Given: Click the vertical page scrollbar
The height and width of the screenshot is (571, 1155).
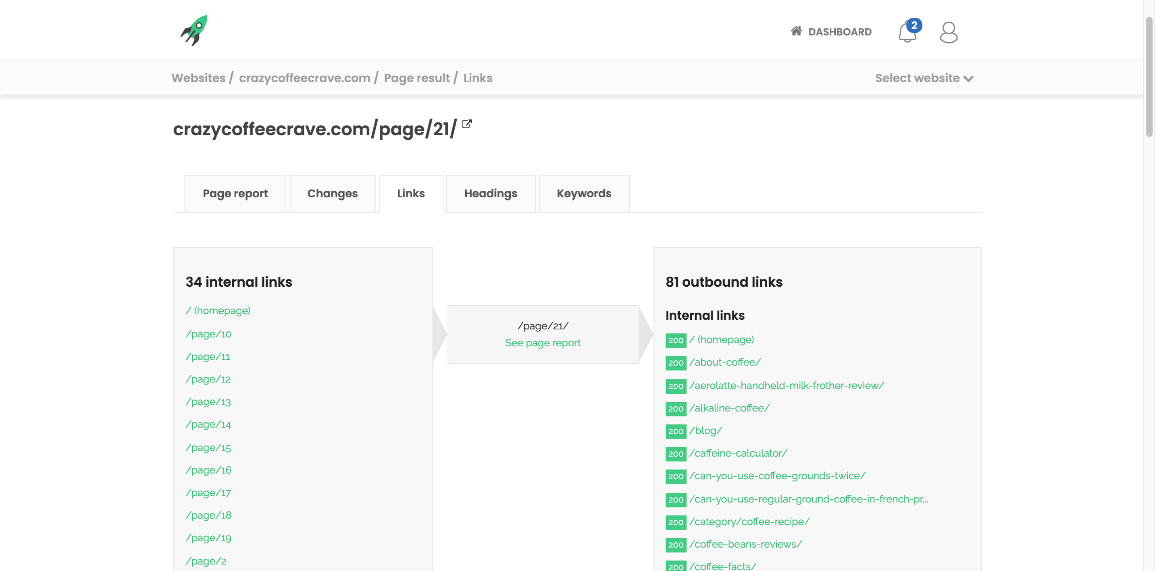Looking at the screenshot, I should [1149, 76].
